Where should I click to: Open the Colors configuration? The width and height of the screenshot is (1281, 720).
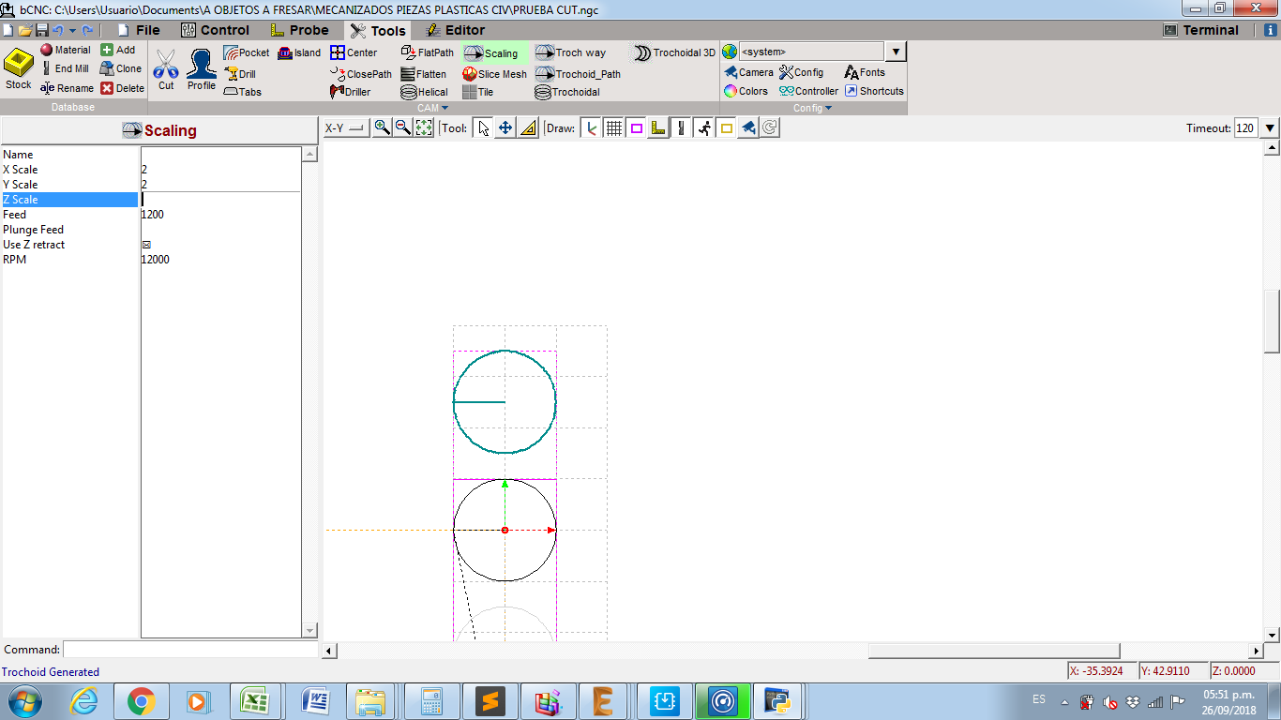746,92
